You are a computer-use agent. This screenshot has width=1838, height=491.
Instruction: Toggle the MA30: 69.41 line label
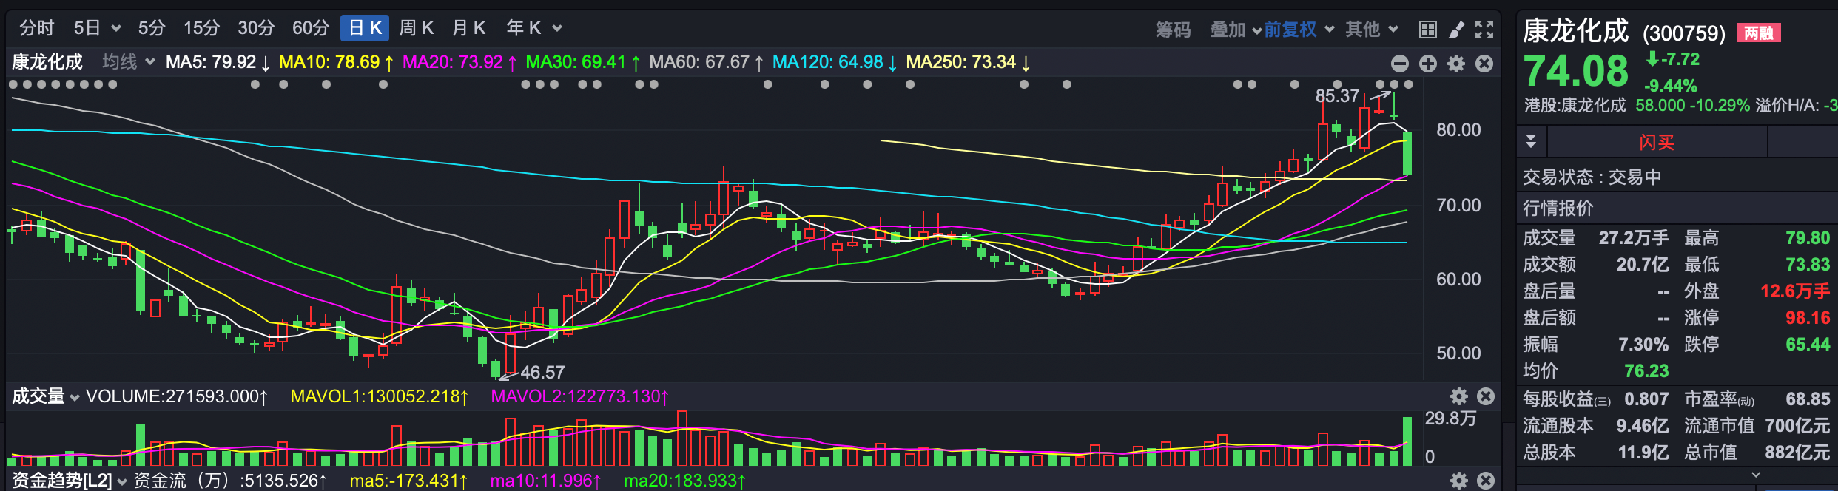pos(584,62)
